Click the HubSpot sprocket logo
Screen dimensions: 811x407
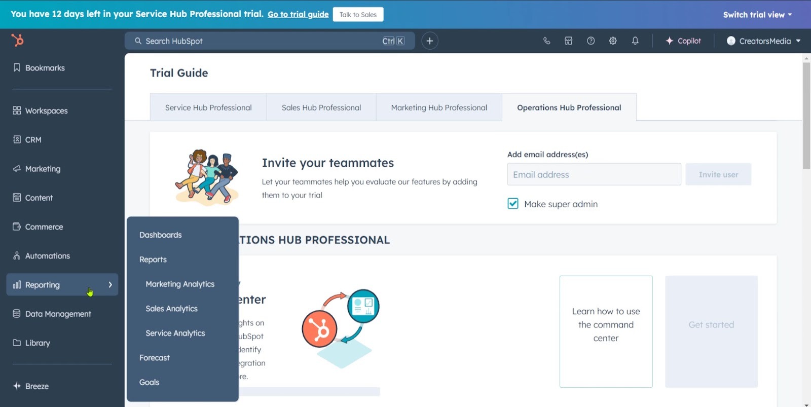(18, 40)
